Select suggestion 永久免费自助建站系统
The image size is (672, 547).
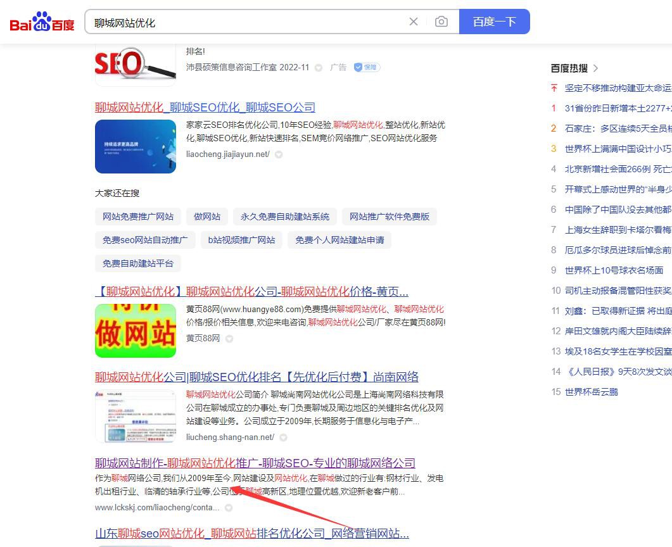tap(285, 217)
